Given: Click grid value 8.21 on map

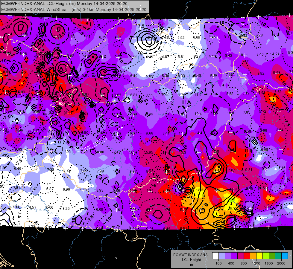Looking at the screenshot, I should tap(133, 95).
